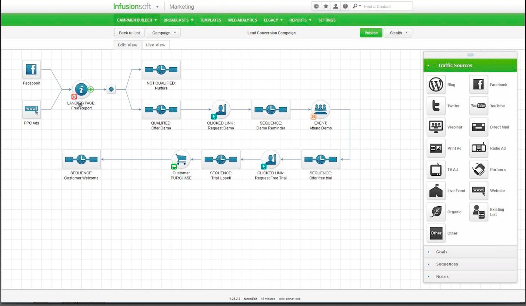The height and width of the screenshot is (306, 526).
Task: Open the Settings menu item
Action: (327, 20)
